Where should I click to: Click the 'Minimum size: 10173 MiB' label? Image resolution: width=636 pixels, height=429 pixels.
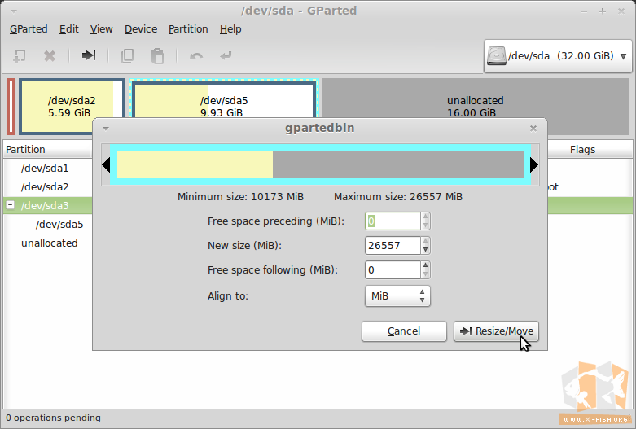coord(240,197)
